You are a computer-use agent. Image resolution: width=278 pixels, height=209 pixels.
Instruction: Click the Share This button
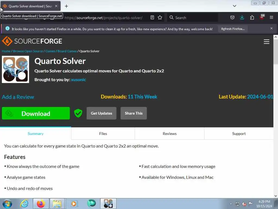(x=134, y=113)
